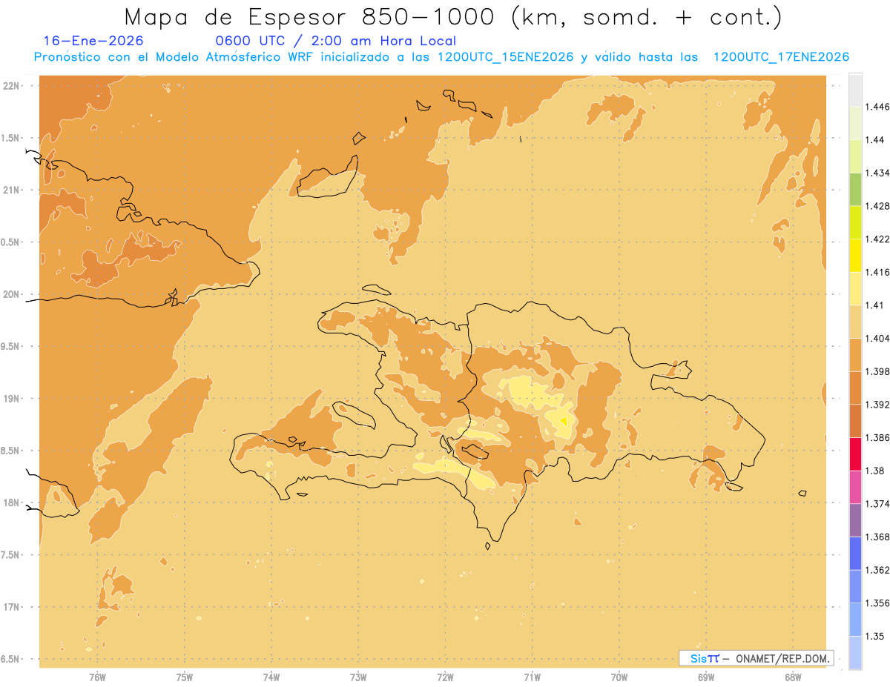Screen dimensions: 890x687
Task: Click the '70W' longitude label
Action: pos(619,677)
